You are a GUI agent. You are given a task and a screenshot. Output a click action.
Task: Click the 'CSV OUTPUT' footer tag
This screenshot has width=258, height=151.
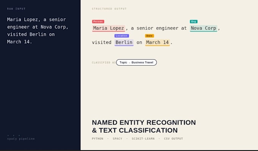pos(173,139)
